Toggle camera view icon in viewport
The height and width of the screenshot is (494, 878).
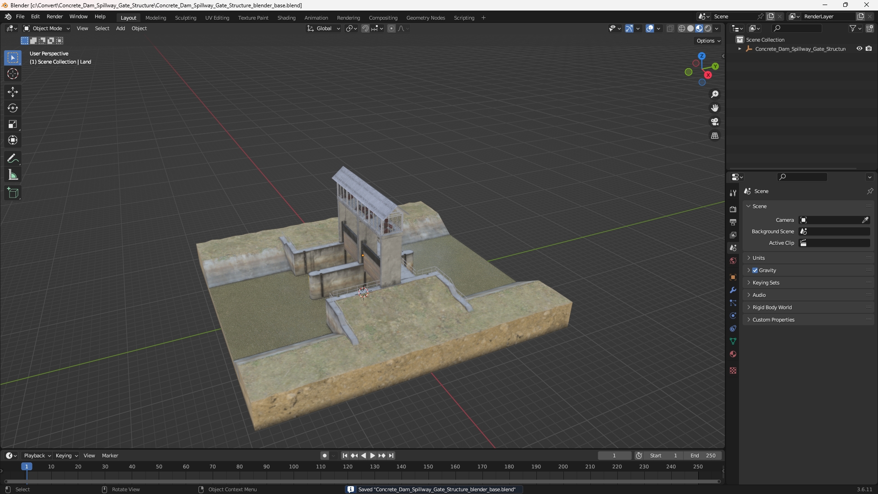click(x=715, y=122)
